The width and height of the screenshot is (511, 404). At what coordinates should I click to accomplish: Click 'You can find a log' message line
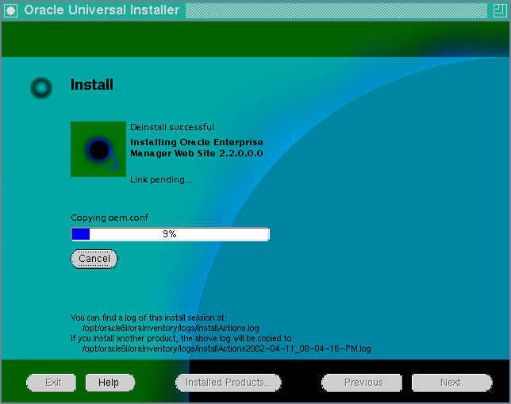point(148,317)
